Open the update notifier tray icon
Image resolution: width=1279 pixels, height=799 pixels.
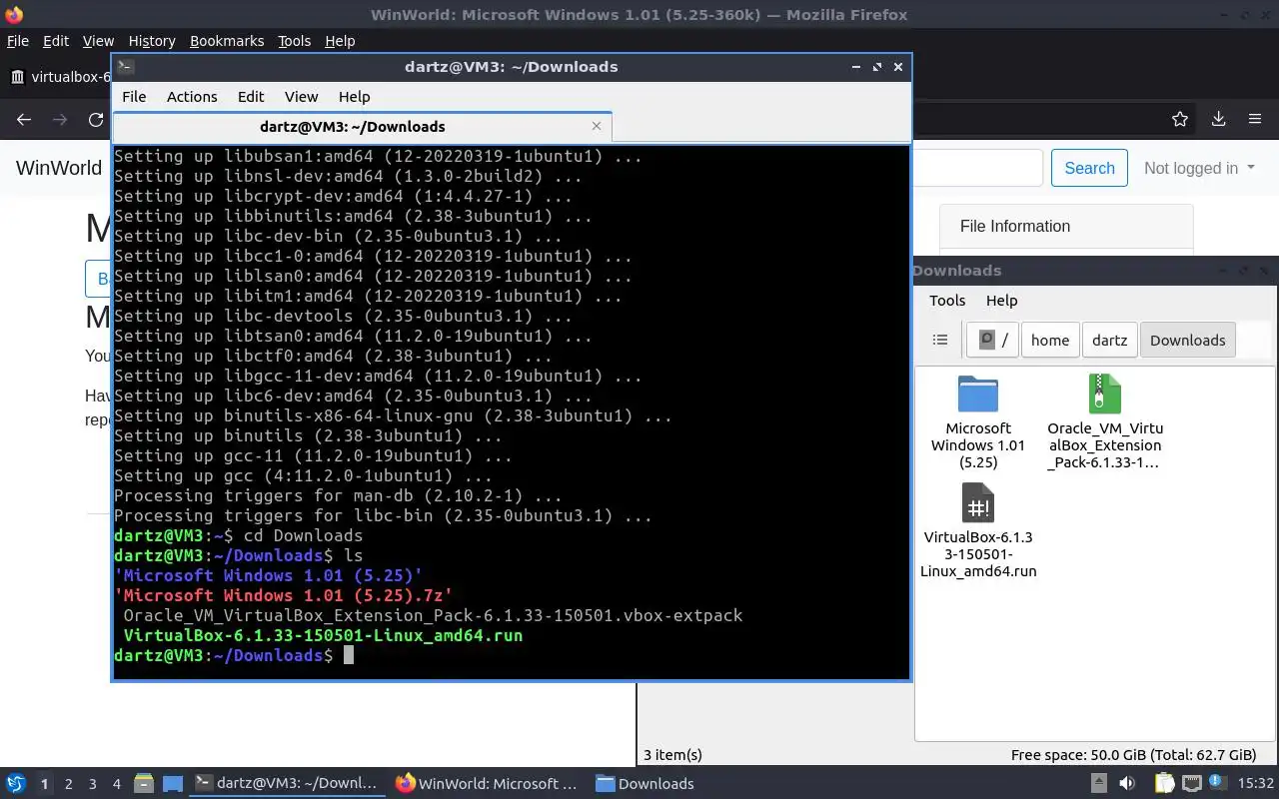pyautogui.click(x=1216, y=784)
